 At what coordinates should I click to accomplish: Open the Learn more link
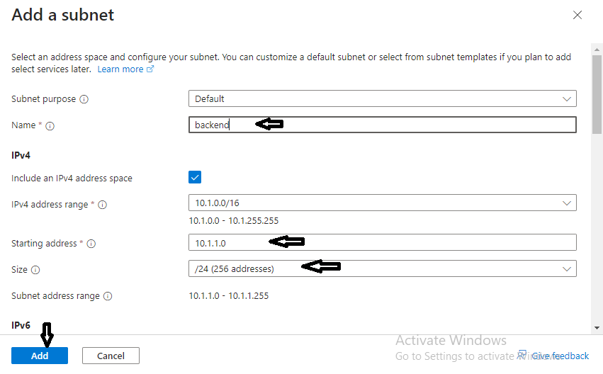coord(120,69)
